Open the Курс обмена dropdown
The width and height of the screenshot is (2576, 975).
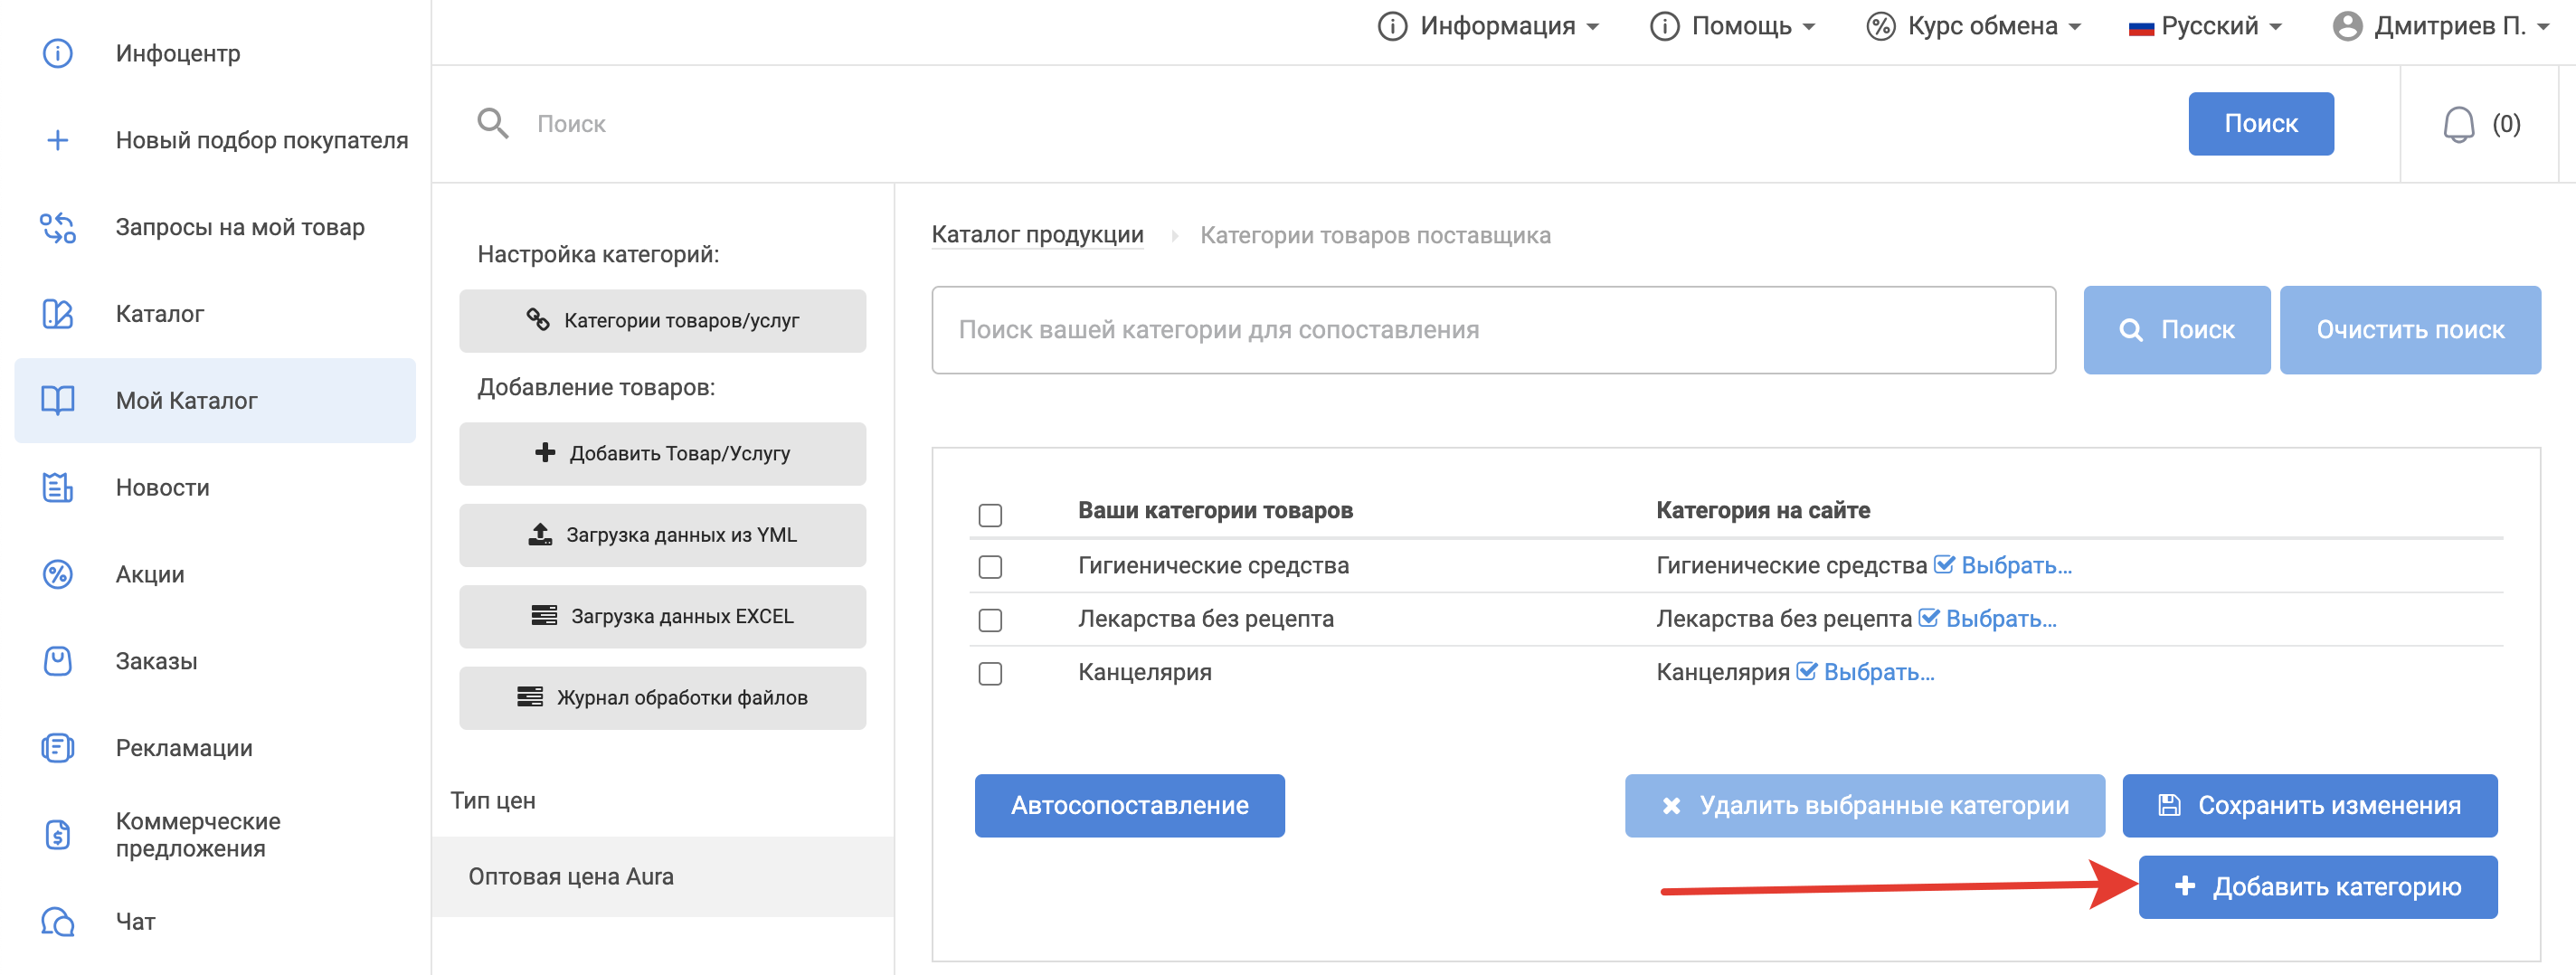pyautogui.click(x=1973, y=26)
